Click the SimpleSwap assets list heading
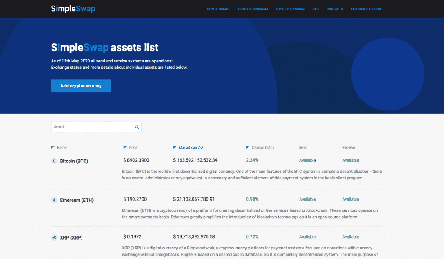Screen dimensions: 444x259 (x=105, y=47)
